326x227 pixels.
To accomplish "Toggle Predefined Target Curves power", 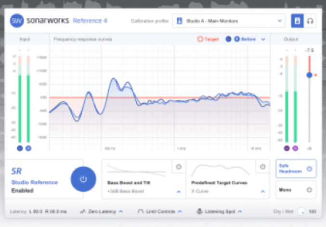I will 262,167.
